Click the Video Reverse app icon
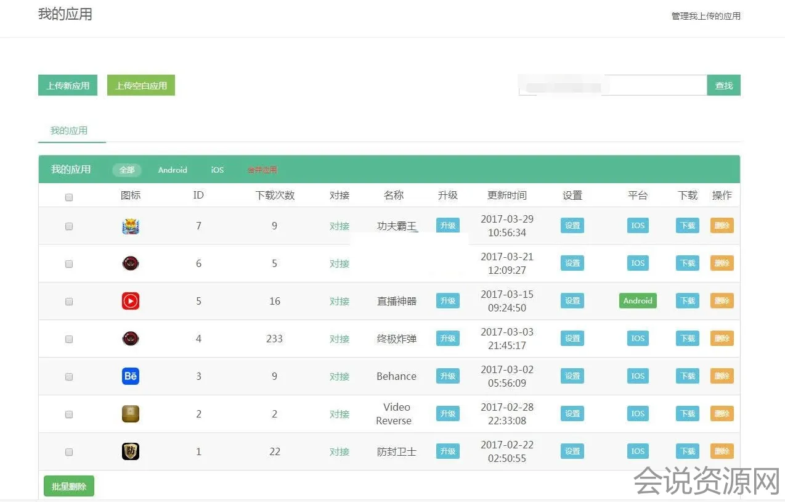 click(131, 414)
